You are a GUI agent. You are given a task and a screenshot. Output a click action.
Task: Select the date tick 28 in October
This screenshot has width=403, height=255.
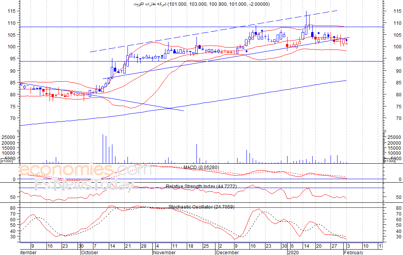tap(143, 246)
